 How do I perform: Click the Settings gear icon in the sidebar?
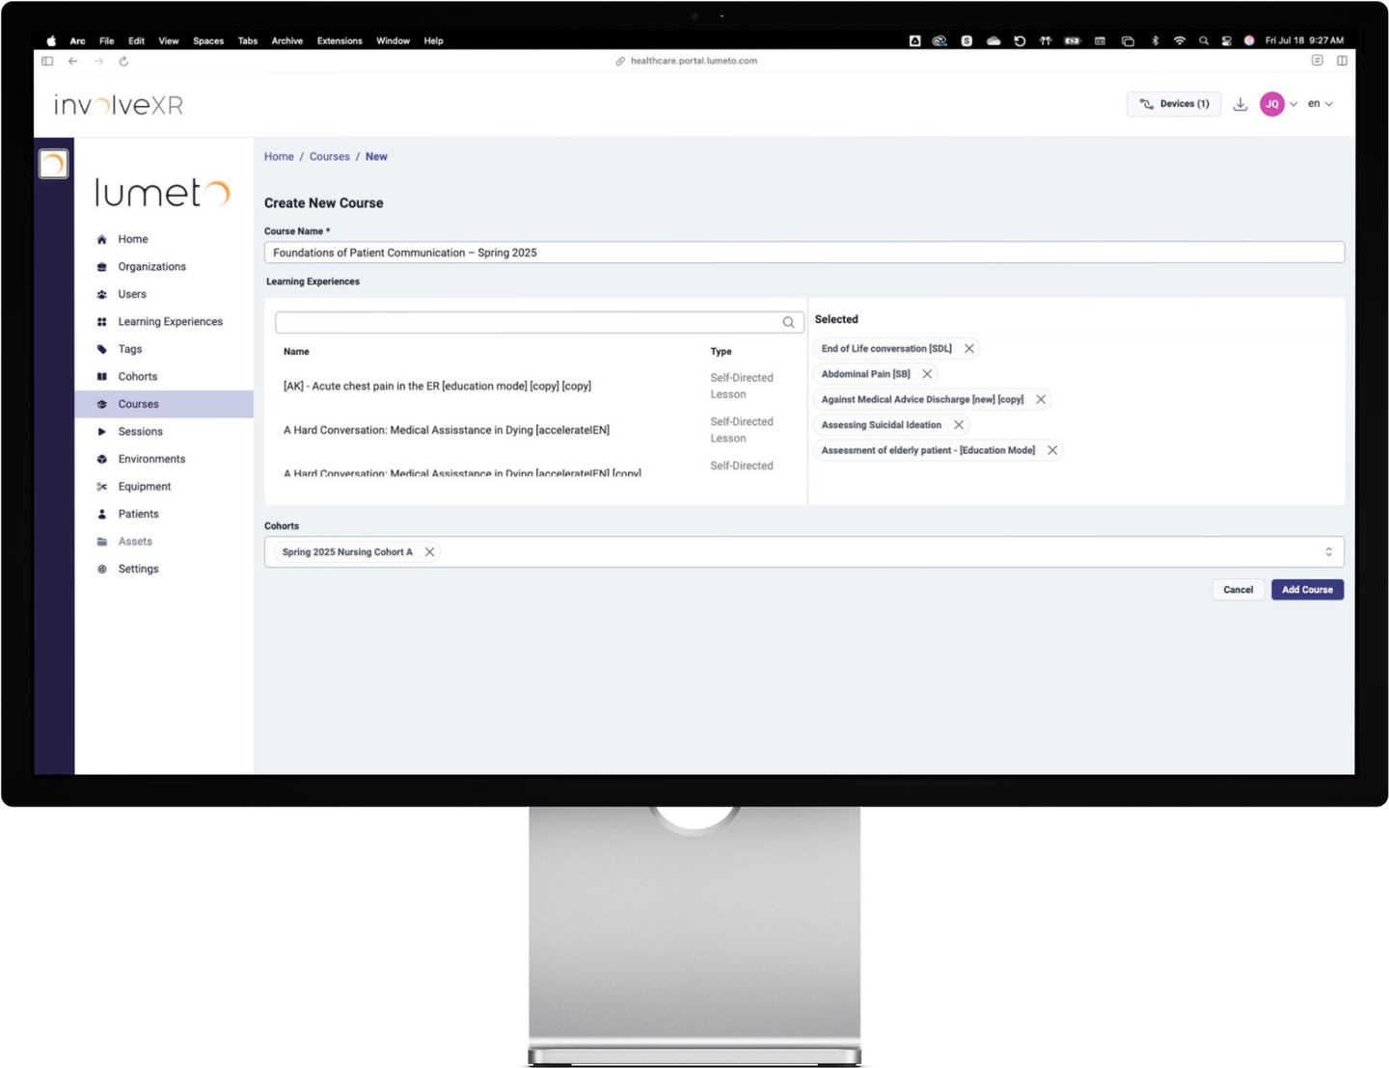101,570
